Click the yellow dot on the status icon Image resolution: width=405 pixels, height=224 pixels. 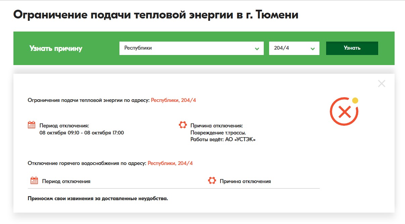(x=355, y=100)
